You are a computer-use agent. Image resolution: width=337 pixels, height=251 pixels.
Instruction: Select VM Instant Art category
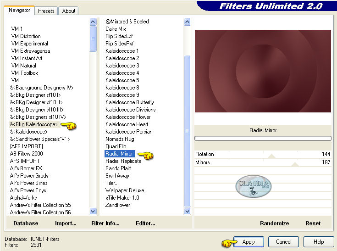[x=27, y=58]
